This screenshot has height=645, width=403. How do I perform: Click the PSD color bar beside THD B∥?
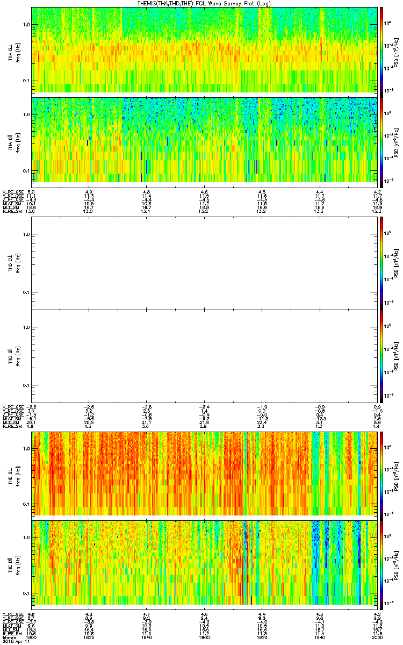(x=382, y=356)
